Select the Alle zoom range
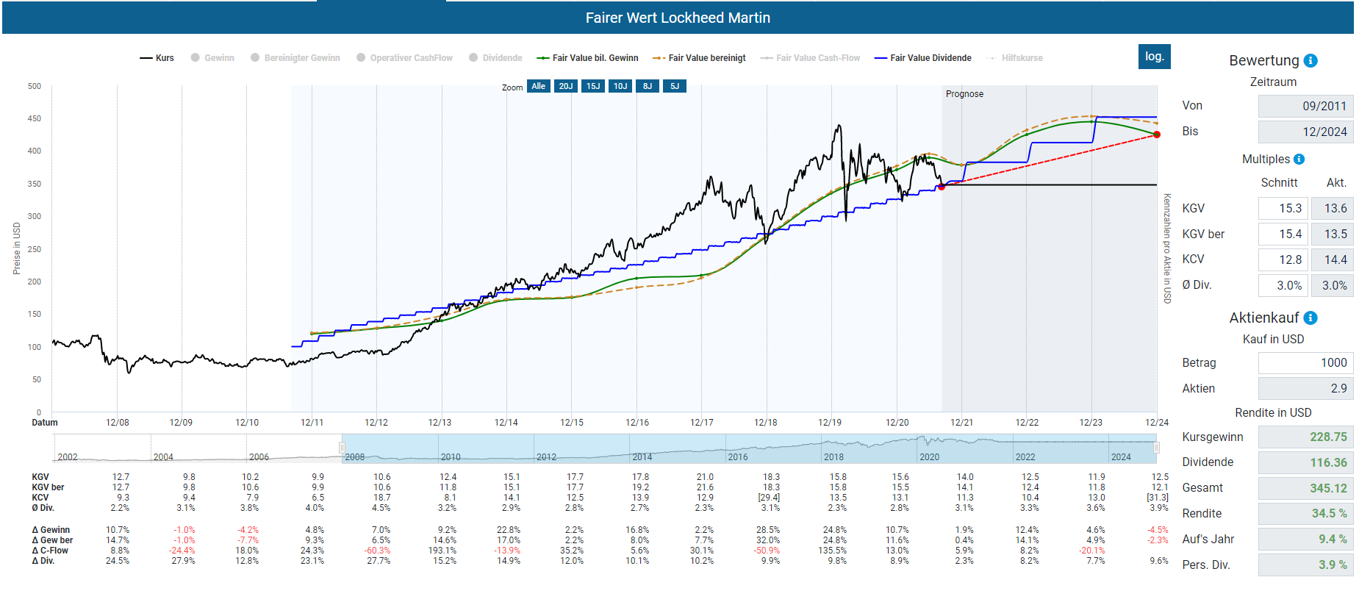The height and width of the screenshot is (591, 1359). pos(538,87)
